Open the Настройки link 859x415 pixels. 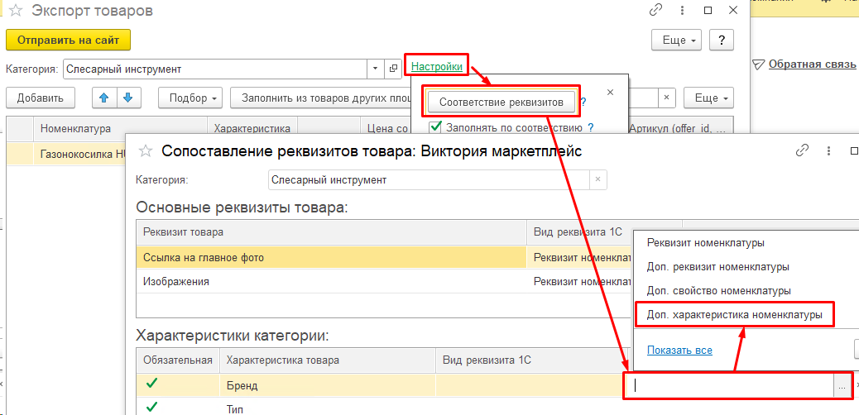[437, 66]
